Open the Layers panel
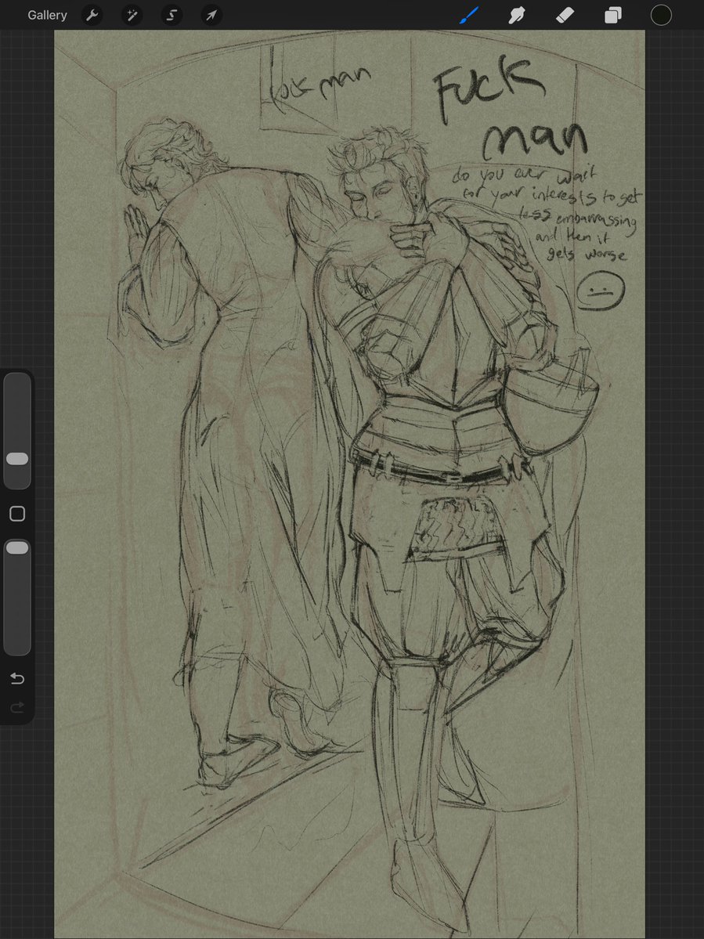 [x=612, y=16]
